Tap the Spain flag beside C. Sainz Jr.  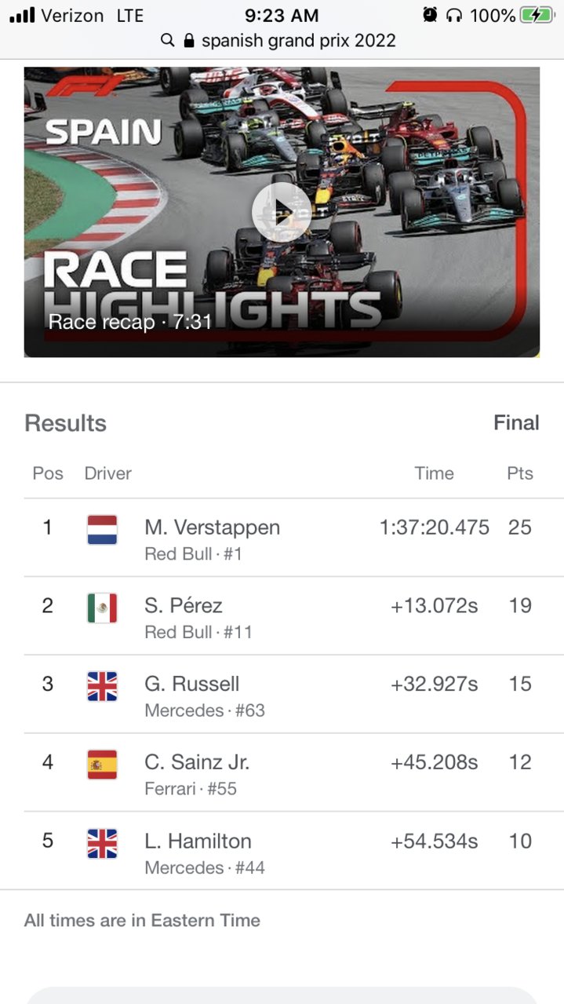tap(102, 765)
